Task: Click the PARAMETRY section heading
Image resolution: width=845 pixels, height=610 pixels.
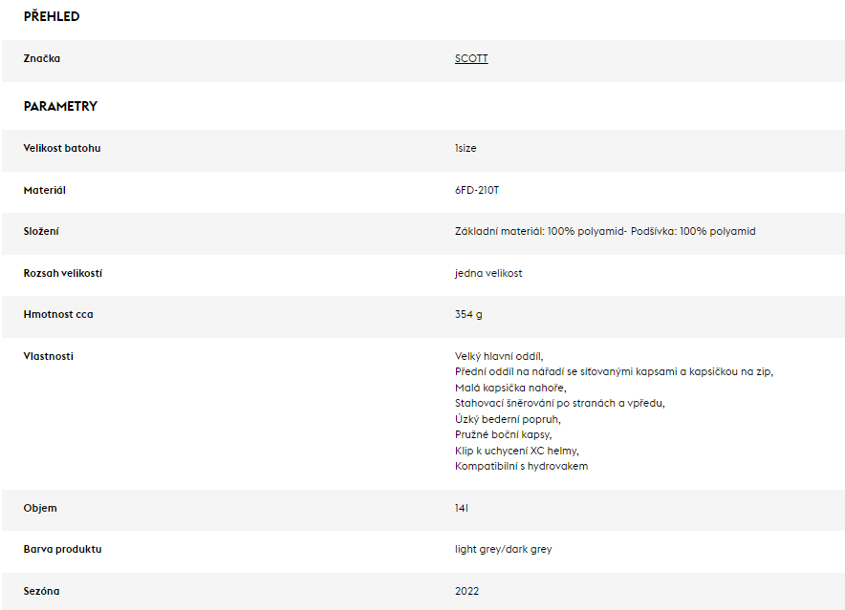Action: 60,106
